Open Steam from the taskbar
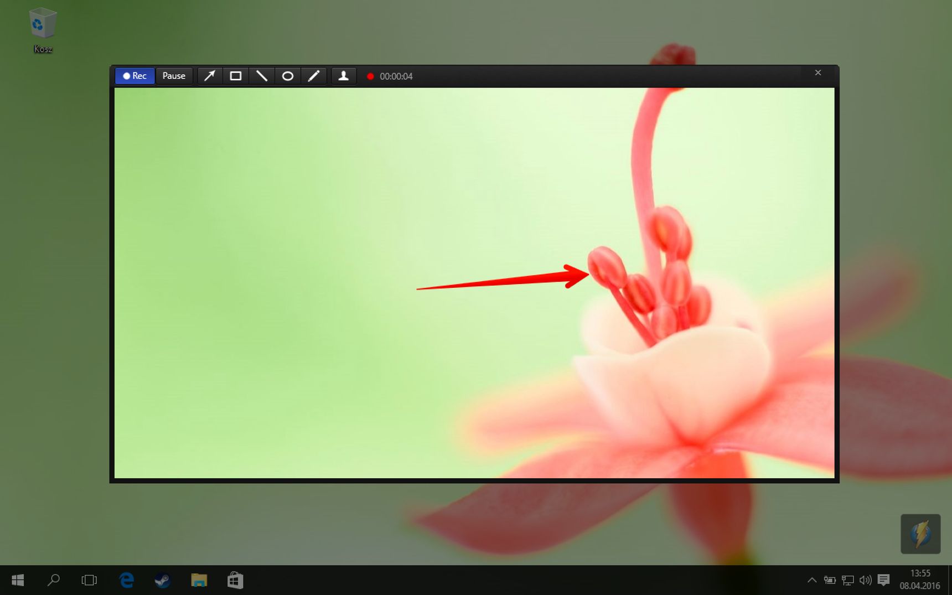 [x=162, y=580]
